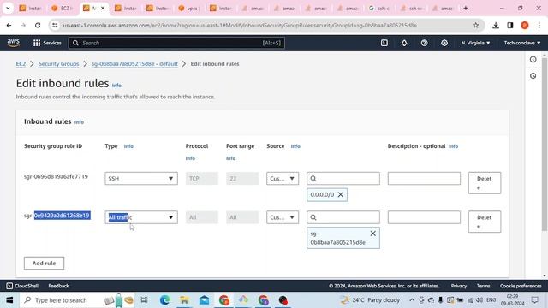Open the info panel icon on right sidebar
548x308 pixels.
click(533, 59)
